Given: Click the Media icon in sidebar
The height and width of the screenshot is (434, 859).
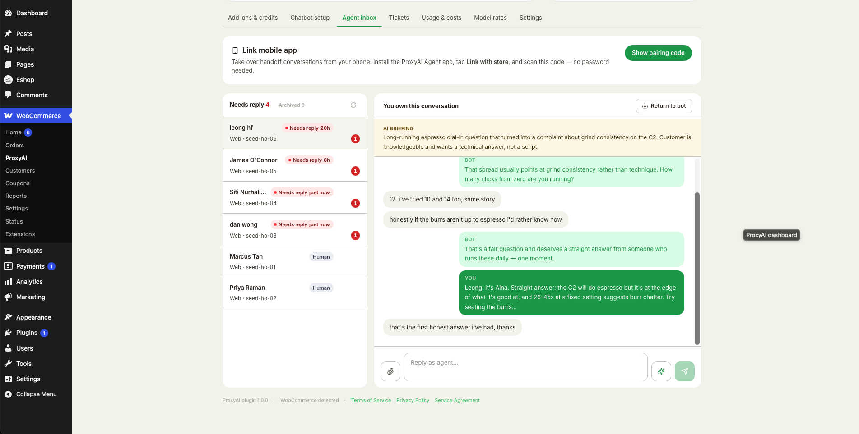Looking at the screenshot, I should point(8,49).
